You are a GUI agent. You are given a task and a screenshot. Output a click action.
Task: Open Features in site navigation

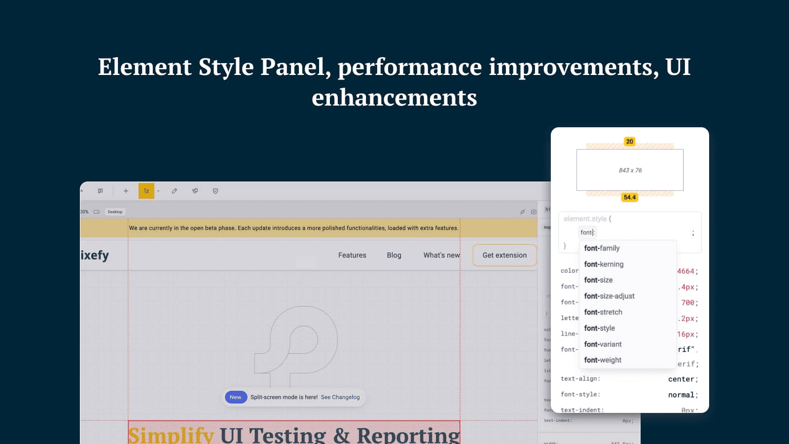tap(352, 255)
